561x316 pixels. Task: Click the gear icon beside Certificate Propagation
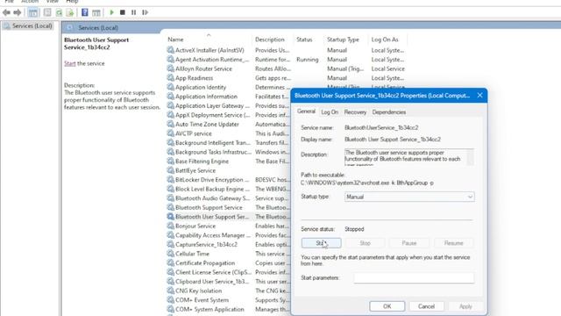click(171, 263)
